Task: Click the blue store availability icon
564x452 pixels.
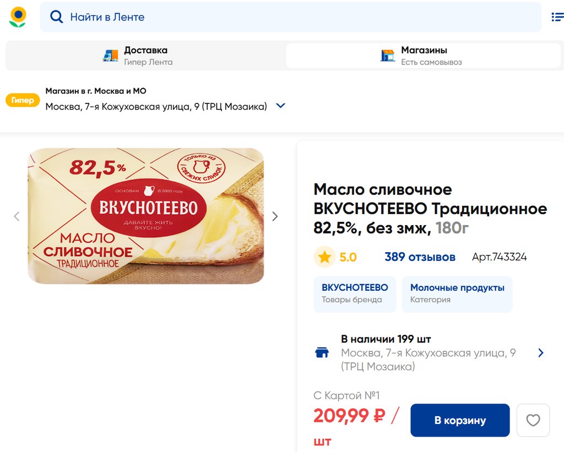Action: [322, 352]
